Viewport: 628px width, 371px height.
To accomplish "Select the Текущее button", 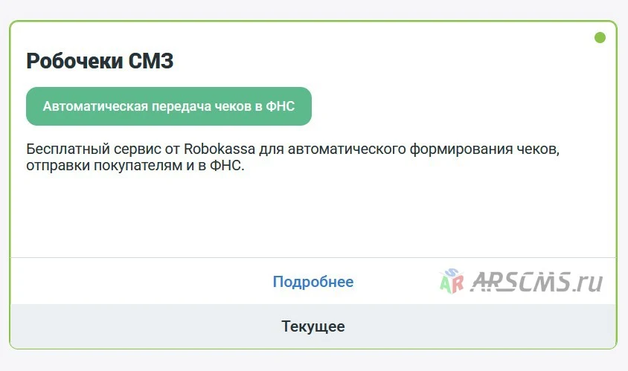I will point(313,326).
